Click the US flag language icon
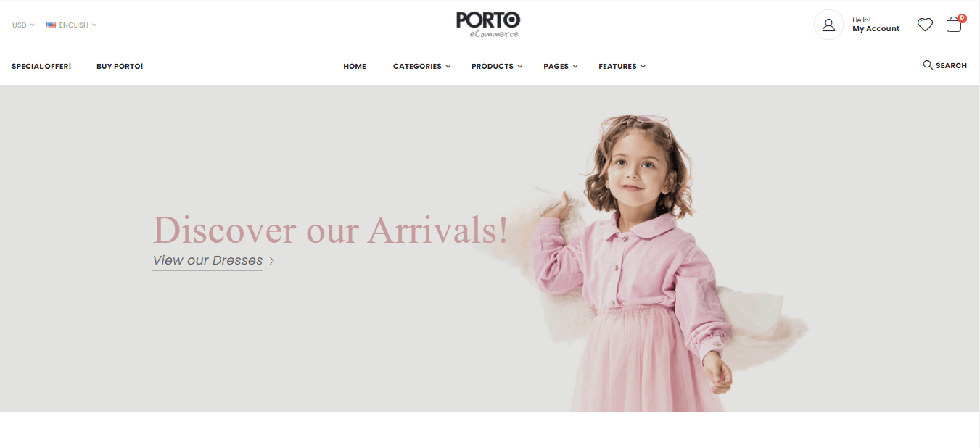 (51, 25)
